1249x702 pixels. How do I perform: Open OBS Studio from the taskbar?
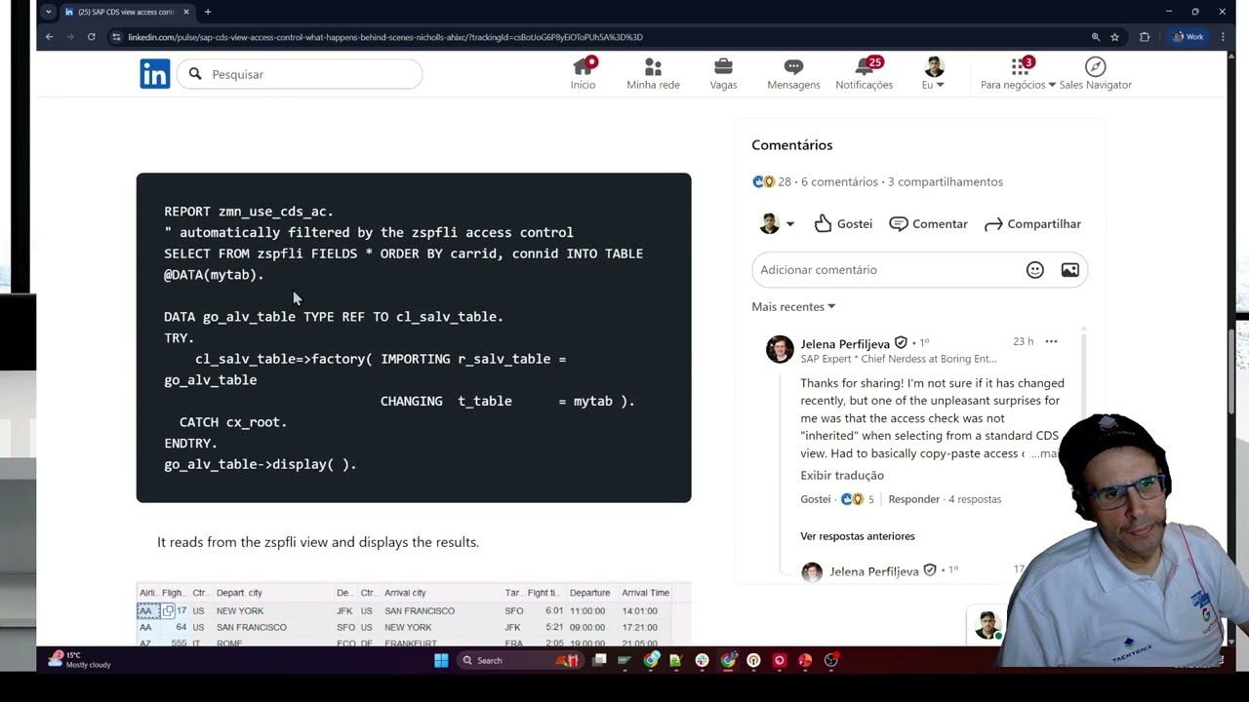830,660
